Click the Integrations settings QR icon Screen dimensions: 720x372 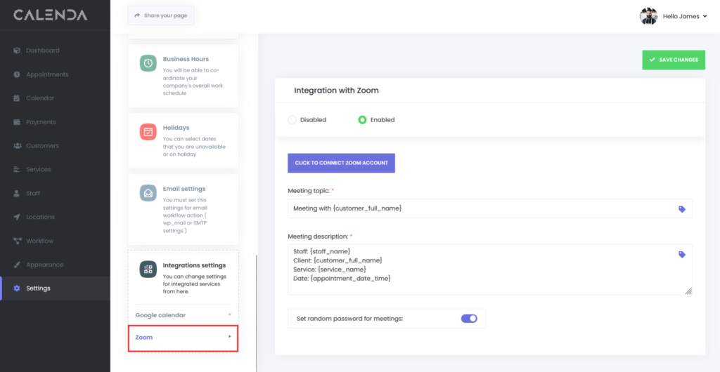pos(148,270)
